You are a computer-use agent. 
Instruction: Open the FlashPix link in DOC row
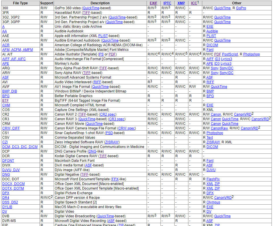(213, 179)
